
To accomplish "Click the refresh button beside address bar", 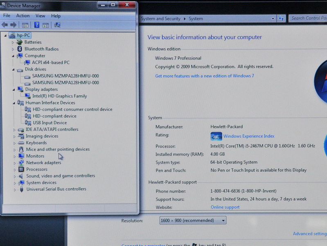I will click(281, 18).
